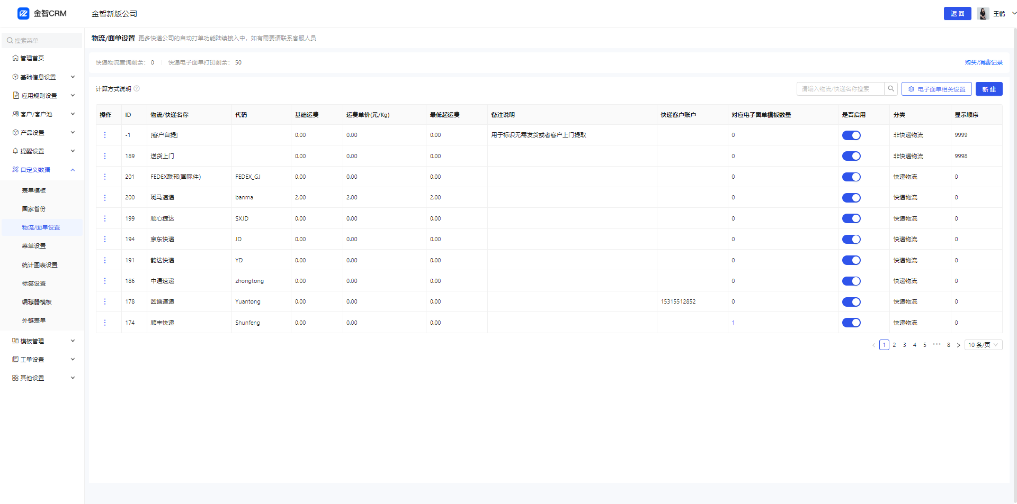
Task: Open the actions menu for 顺丰快递 row
Action: 105,323
